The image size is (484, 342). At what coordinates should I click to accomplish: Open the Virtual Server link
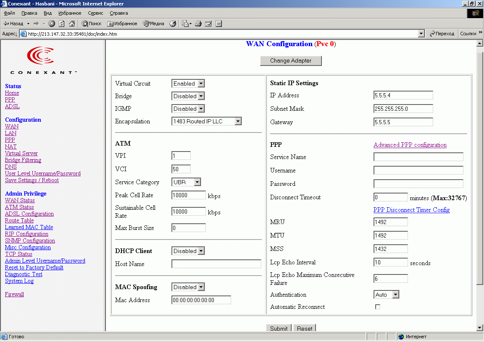(21, 153)
